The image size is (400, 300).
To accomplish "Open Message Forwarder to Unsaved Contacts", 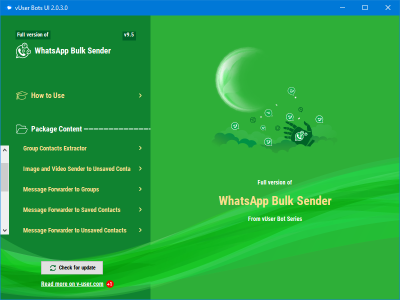I will point(74,230).
